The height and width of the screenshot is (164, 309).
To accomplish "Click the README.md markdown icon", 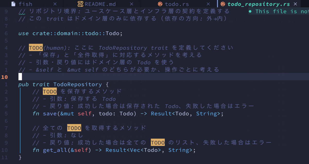I will (x=80, y=4).
